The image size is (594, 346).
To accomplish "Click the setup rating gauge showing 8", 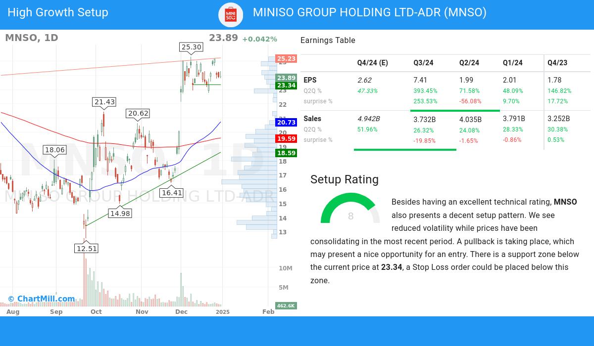I will pos(350,209).
